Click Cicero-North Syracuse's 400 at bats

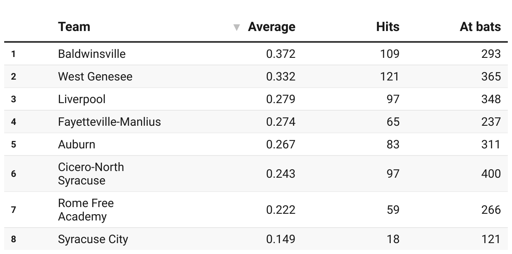(x=491, y=174)
